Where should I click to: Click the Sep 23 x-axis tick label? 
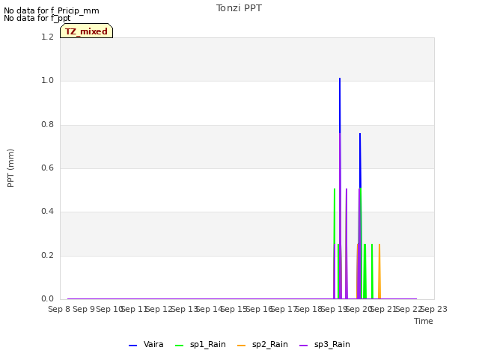point(434,309)
